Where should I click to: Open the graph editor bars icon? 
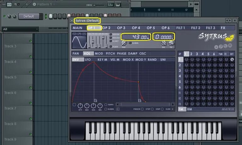click(110, 5)
